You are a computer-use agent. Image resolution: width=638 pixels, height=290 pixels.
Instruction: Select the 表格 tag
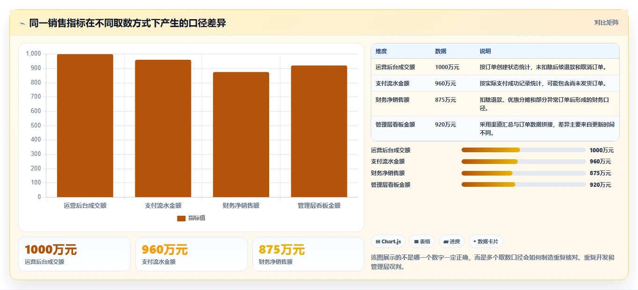[422, 241]
